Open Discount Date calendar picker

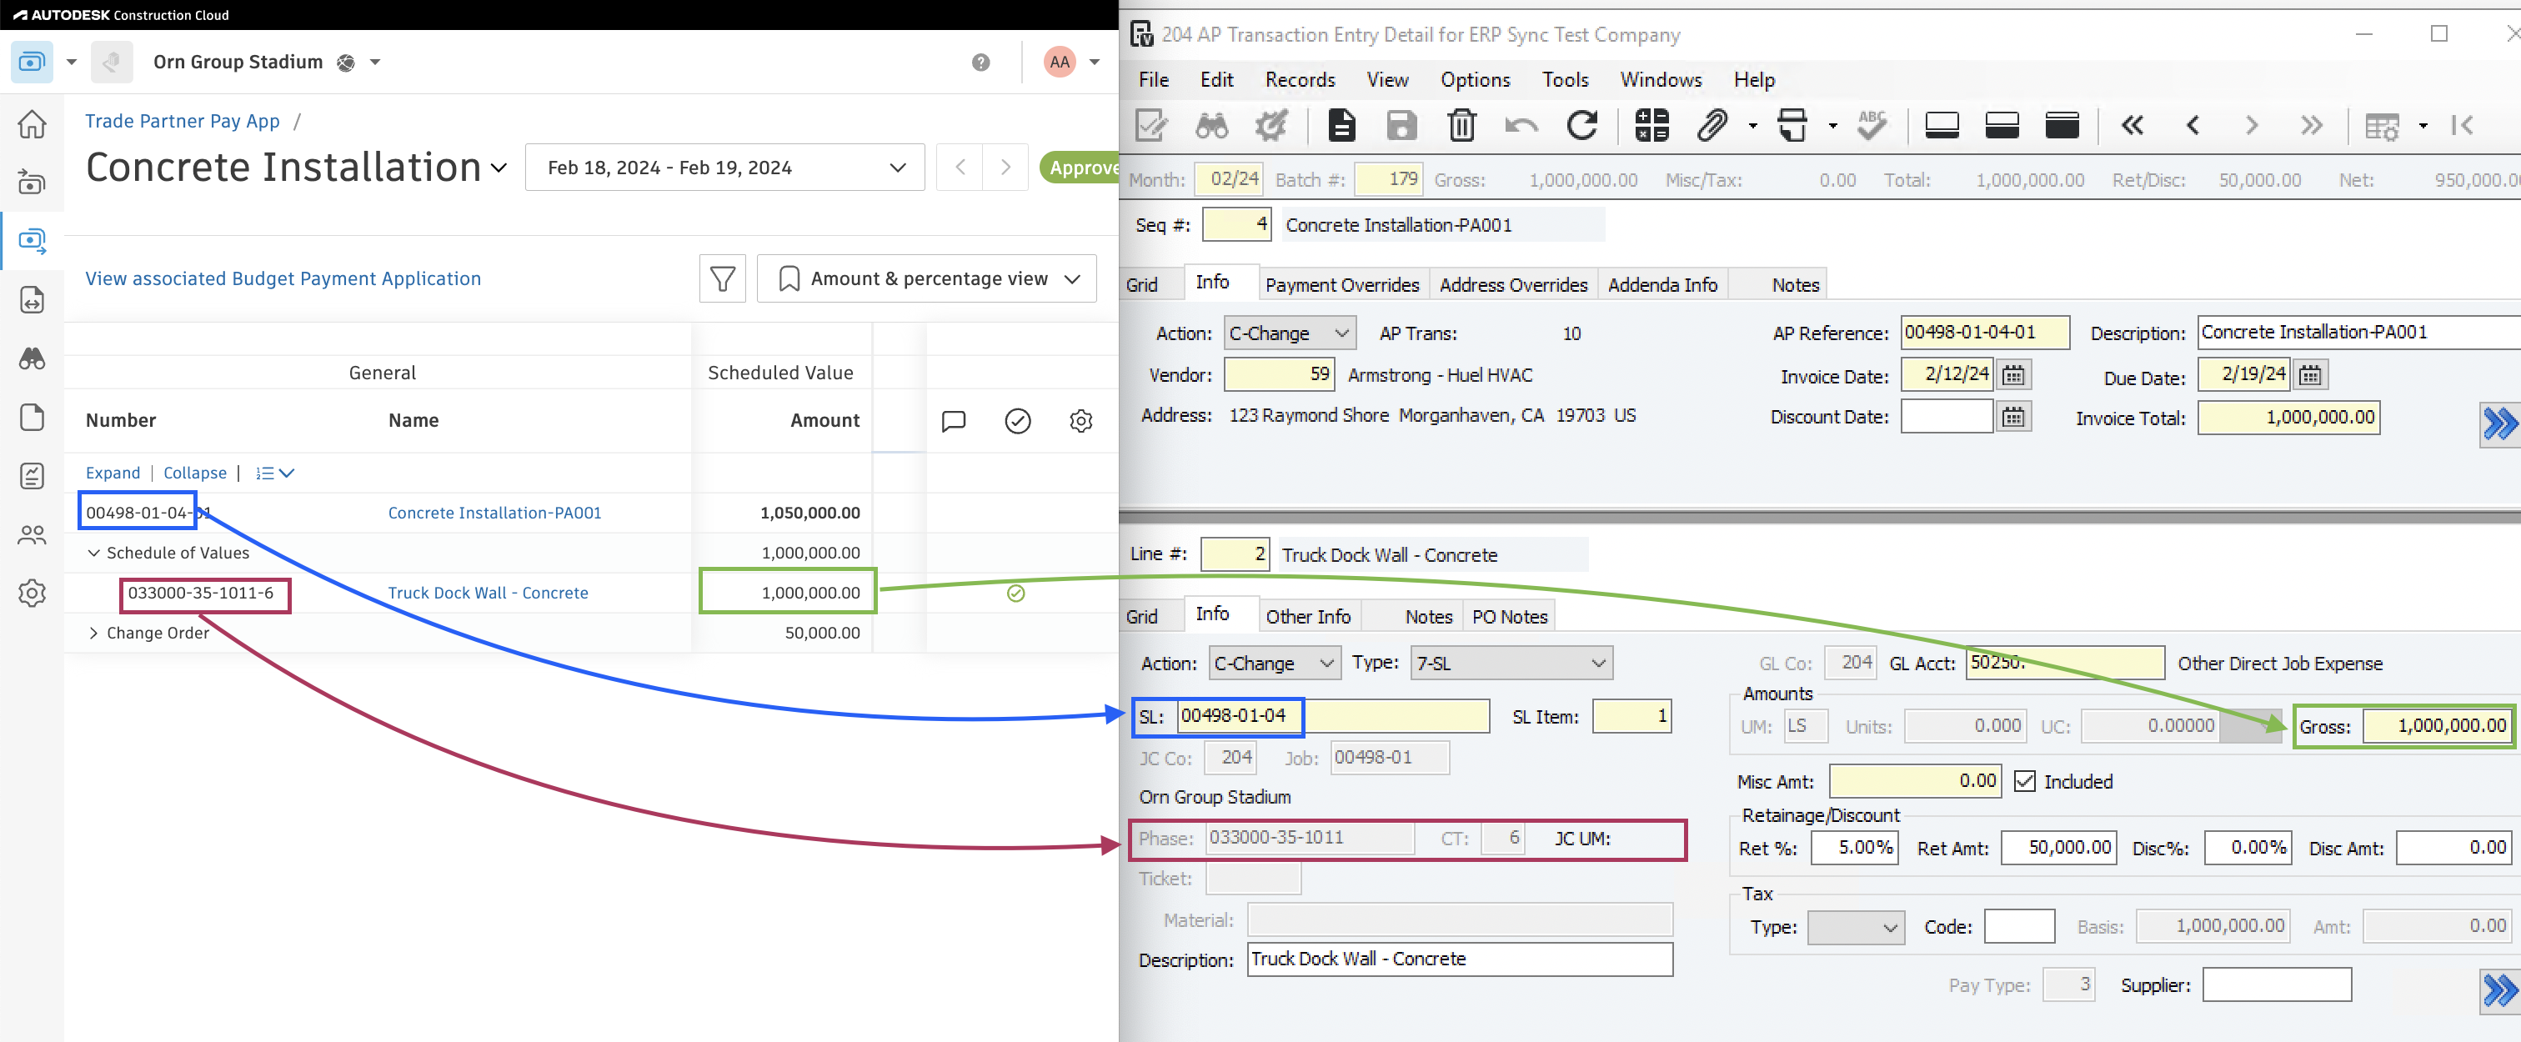point(2013,418)
